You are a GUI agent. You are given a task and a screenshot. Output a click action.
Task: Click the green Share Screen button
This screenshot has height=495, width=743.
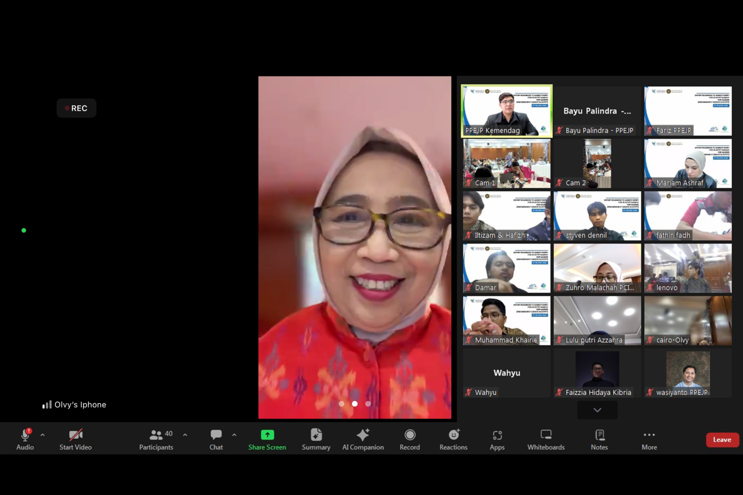[267, 439]
